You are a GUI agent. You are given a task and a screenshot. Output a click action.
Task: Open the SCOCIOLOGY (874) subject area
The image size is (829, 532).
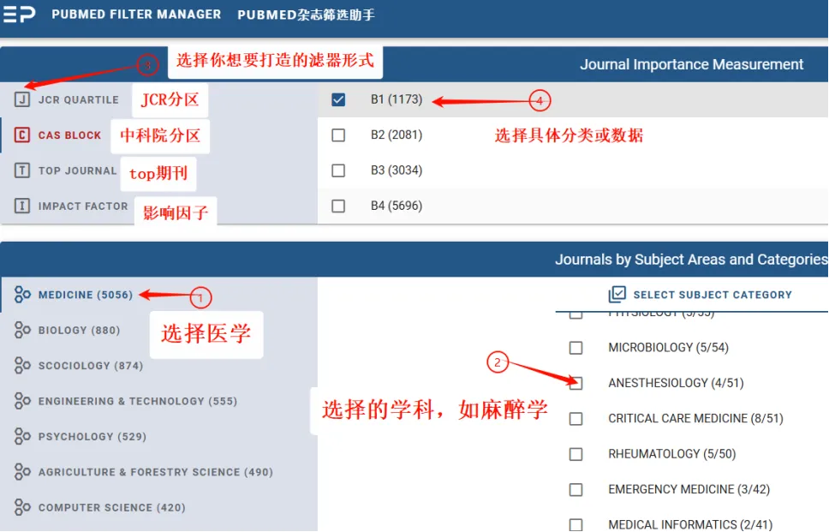tap(91, 366)
